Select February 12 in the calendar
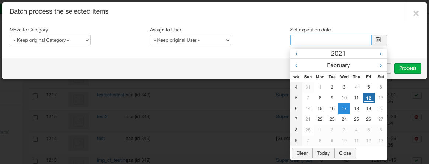Screen dimensions: 429x164 click(369, 98)
